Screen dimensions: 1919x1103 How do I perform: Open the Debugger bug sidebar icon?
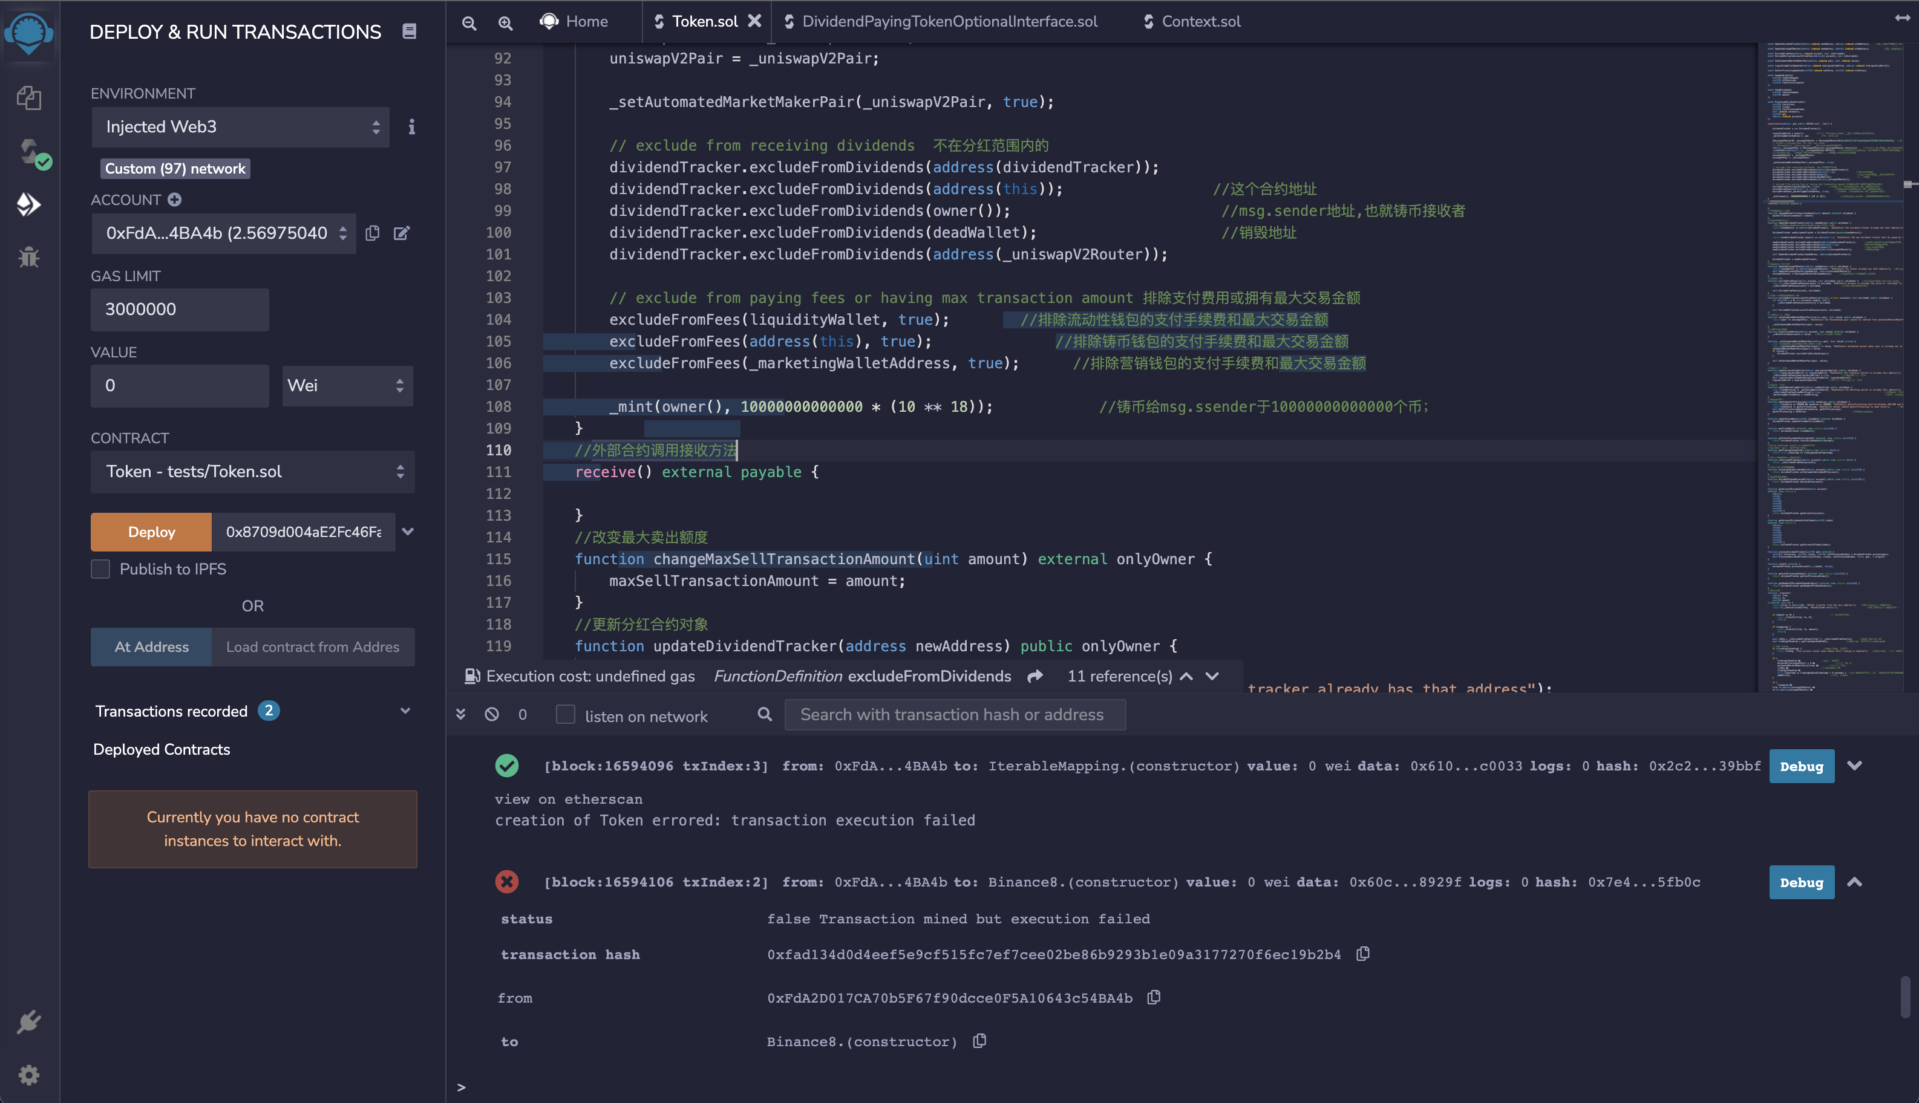29,257
